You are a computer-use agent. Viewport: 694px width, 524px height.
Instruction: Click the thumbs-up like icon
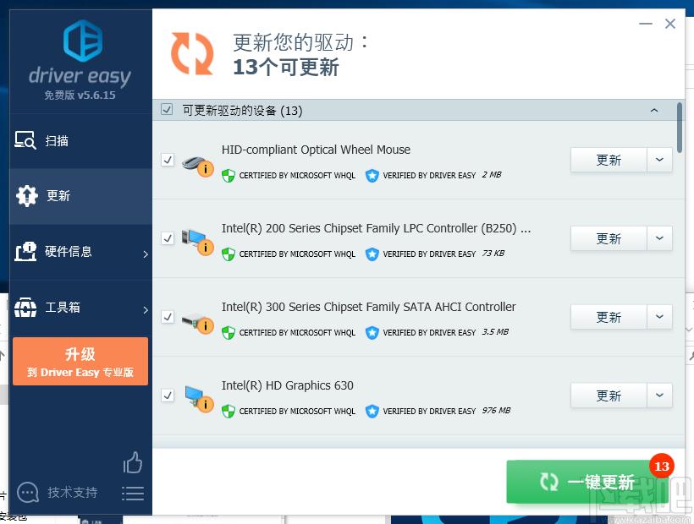pos(133,462)
